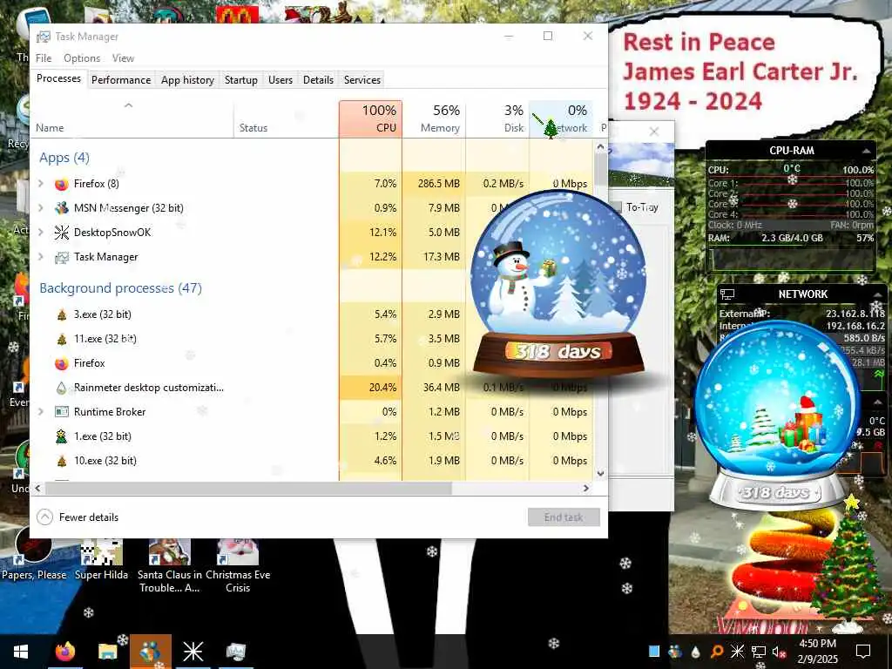
Task: Open Firefox from the taskbar
Action: point(64,652)
